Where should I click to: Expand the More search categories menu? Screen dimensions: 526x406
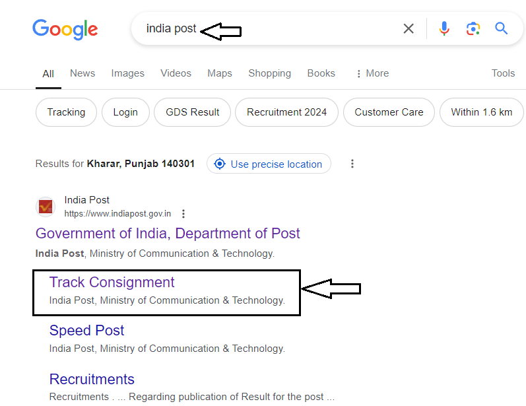tap(372, 73)
